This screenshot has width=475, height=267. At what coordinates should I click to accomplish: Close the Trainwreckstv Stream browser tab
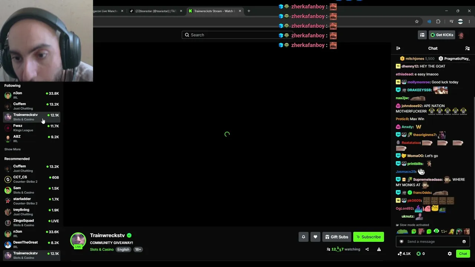click(x=240, y=11)
